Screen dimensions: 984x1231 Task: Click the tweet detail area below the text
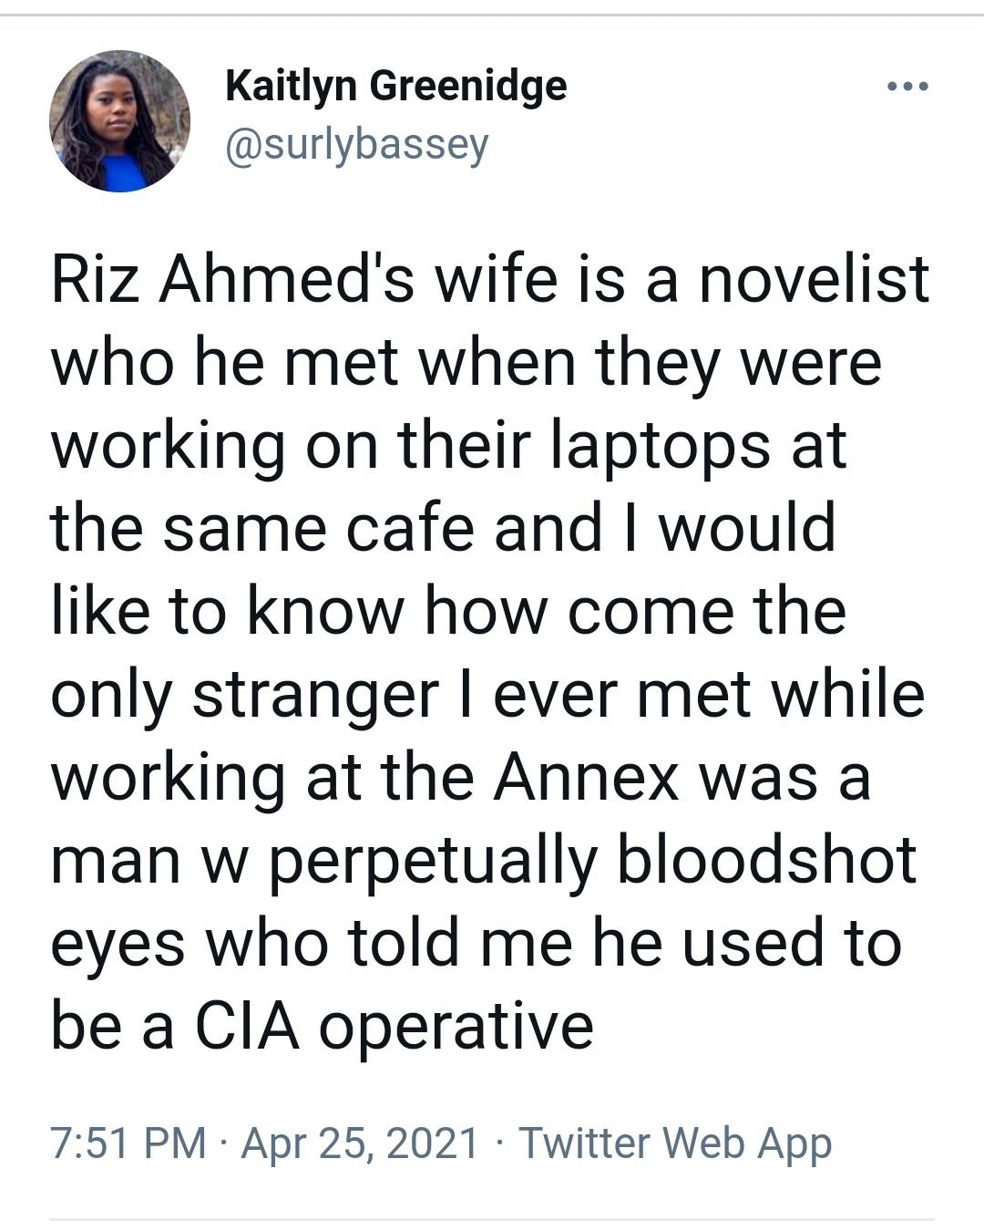pyautogui.click(x=492, y=1140)
